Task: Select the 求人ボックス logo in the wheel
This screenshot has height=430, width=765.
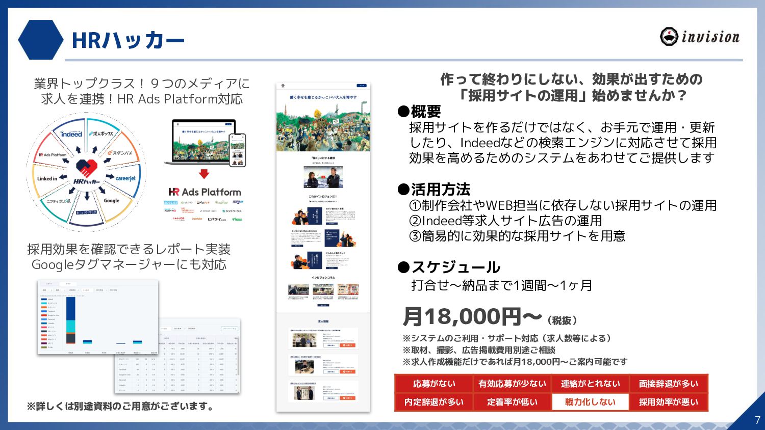Action: tap(101, 133)
